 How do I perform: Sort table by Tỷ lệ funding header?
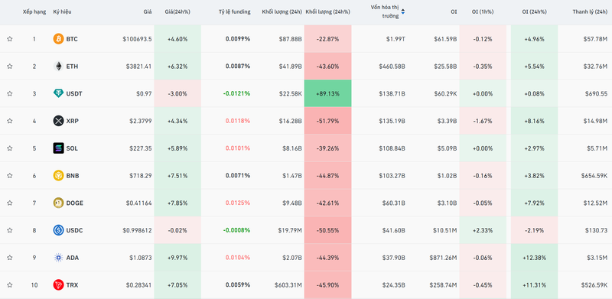(234, 11)
